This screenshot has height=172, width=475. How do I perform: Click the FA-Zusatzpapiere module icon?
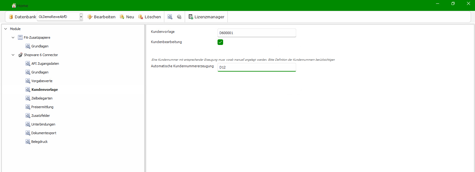(x=20, y=37)
